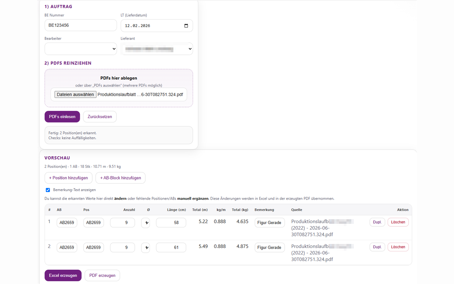Click the LT Lieferdatum date field
The image size is (454, 284).
(x=157, y=26)
